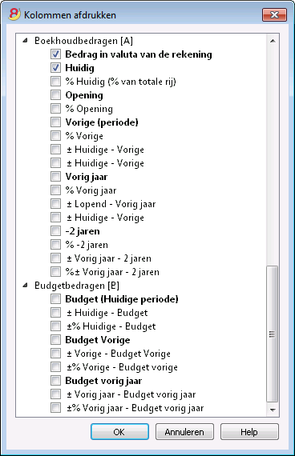Tick the Budget vorig jaar checkbox
295x456 pixels.
[55, 380]
